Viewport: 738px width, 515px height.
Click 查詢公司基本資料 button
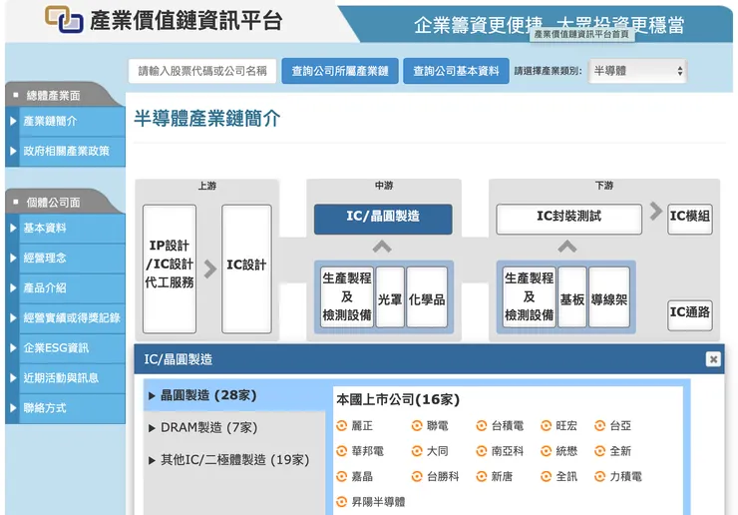(x=456, y=71)
